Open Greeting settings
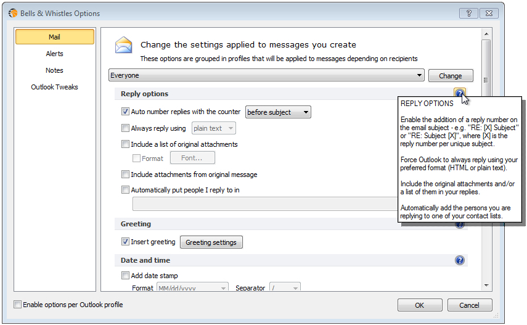This screenshot has height=325, width=527. [x=211, y=242]
